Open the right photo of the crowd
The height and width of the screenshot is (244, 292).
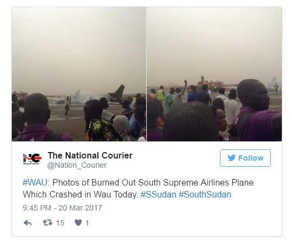(x=214, y=74)
